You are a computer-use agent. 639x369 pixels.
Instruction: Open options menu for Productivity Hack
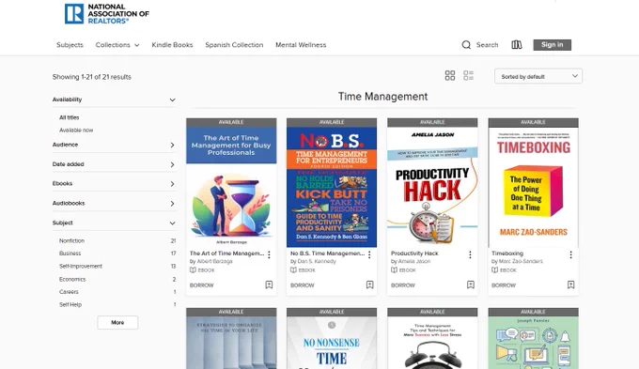point(470,254)
